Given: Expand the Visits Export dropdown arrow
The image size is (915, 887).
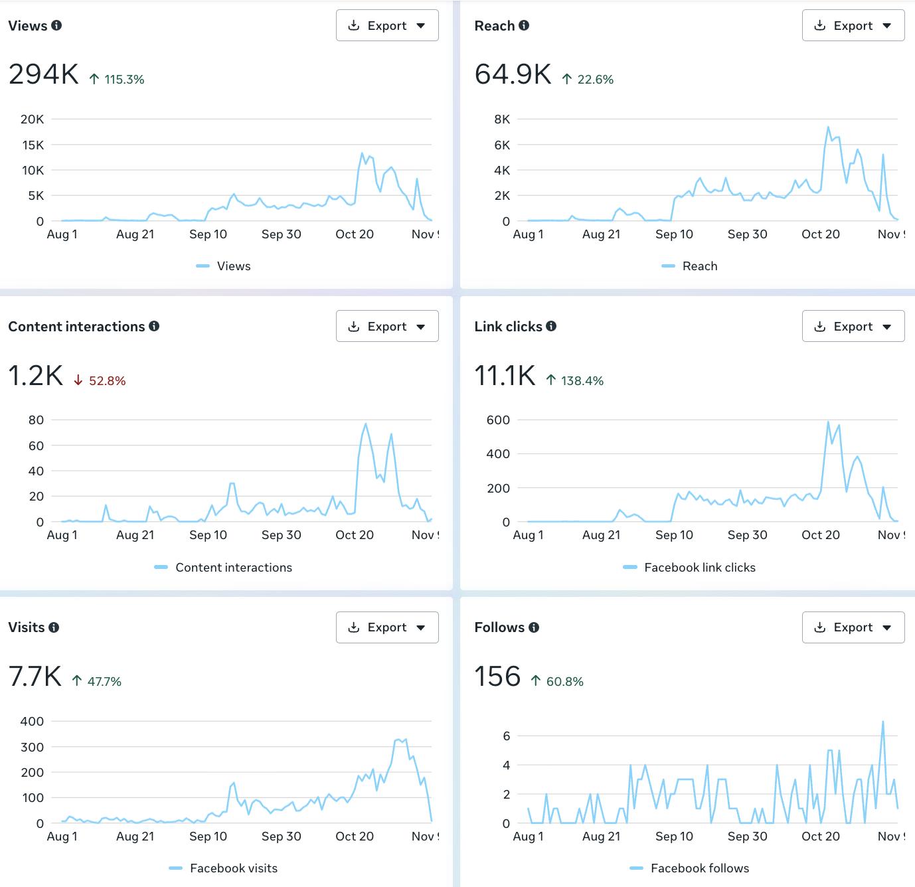Looking at the screenshot, I should [420, 627].
